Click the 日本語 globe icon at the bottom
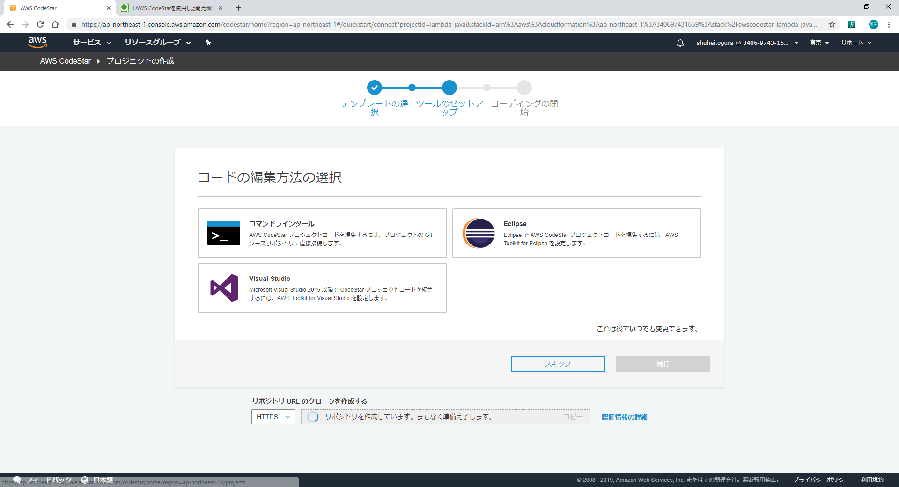Viewport: 899px width, 487px height. (85, 480)
